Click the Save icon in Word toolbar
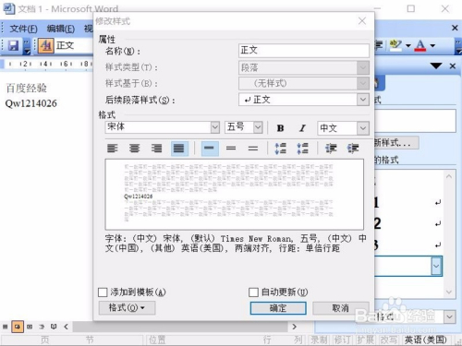462x346 pixels. click(13, 45)
